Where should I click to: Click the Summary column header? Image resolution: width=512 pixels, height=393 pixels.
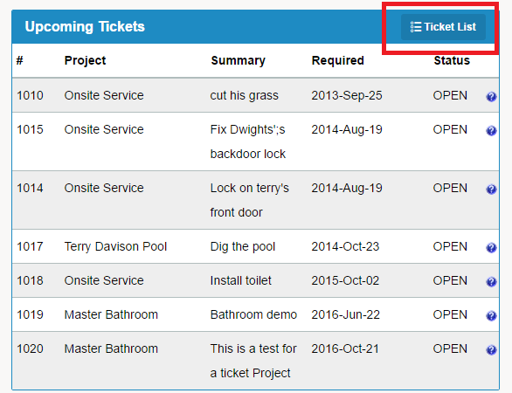pyautogui.click(x=238, y=60)
